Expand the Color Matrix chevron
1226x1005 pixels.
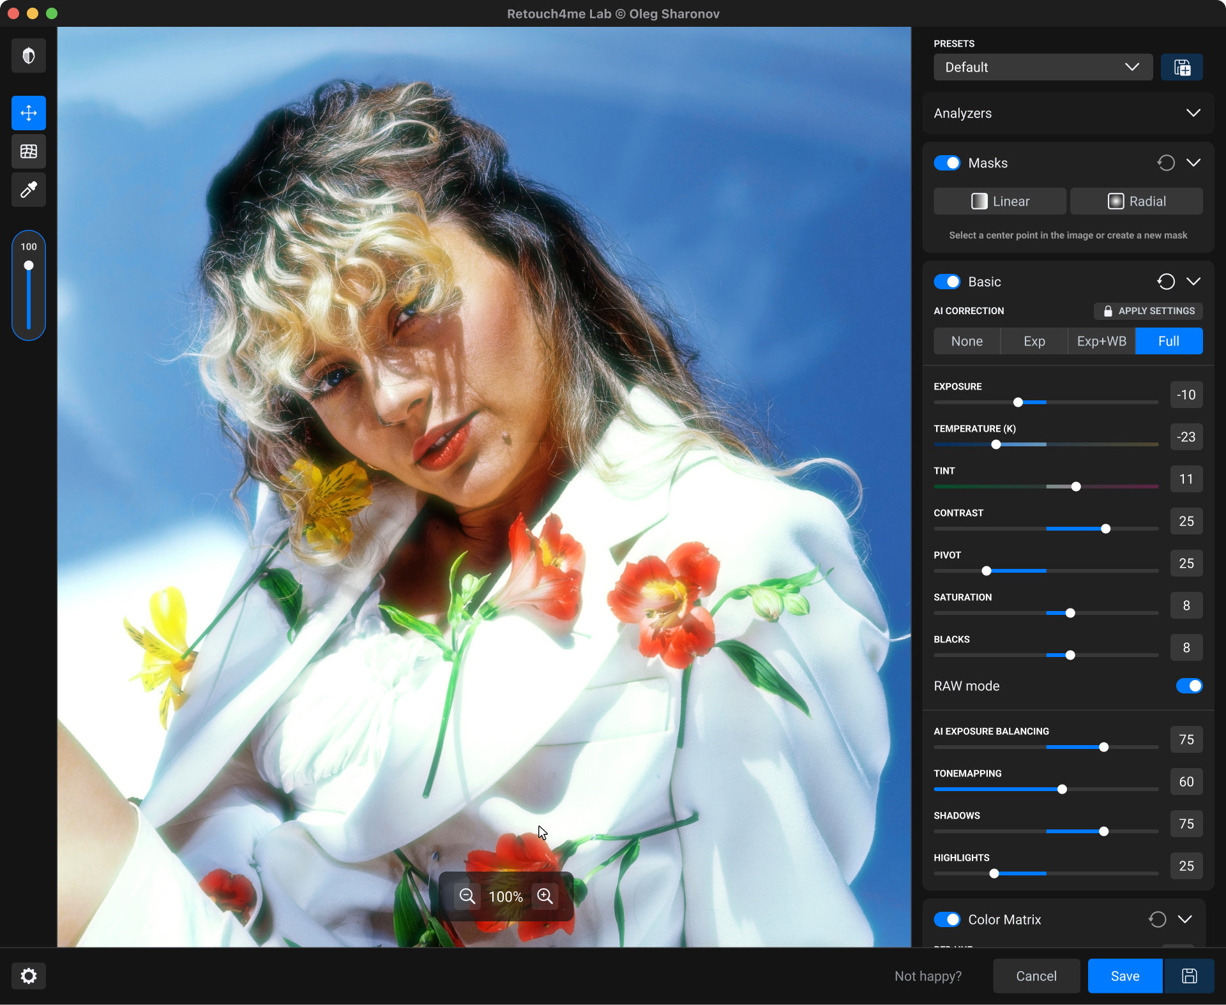coord(1185,919)
